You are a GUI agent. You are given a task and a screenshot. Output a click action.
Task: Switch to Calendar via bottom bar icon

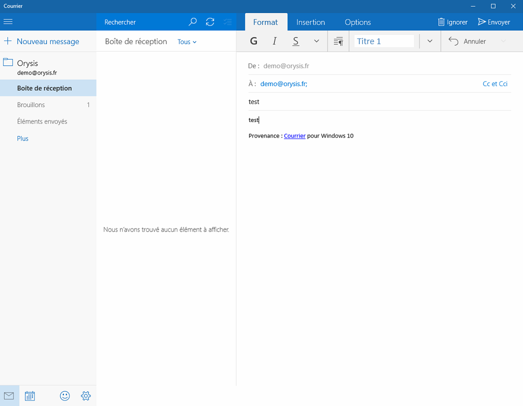(x=29, y=395)
